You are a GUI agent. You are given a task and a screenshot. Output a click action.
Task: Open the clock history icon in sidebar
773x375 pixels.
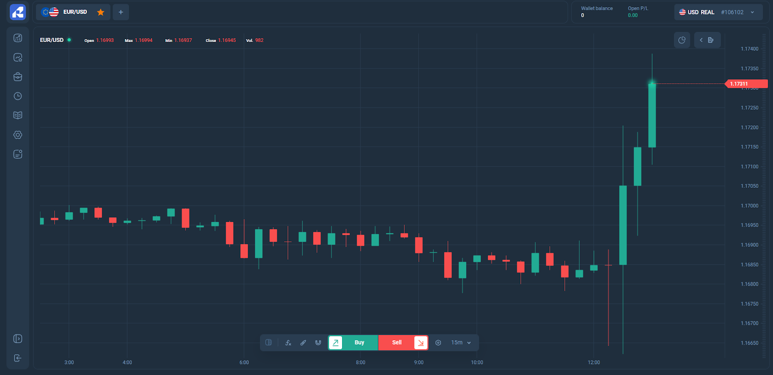18,96
